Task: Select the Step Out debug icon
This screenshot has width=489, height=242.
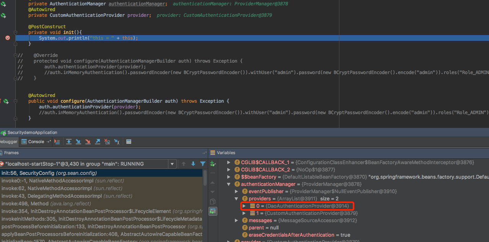Action: (x=97, y=142)
